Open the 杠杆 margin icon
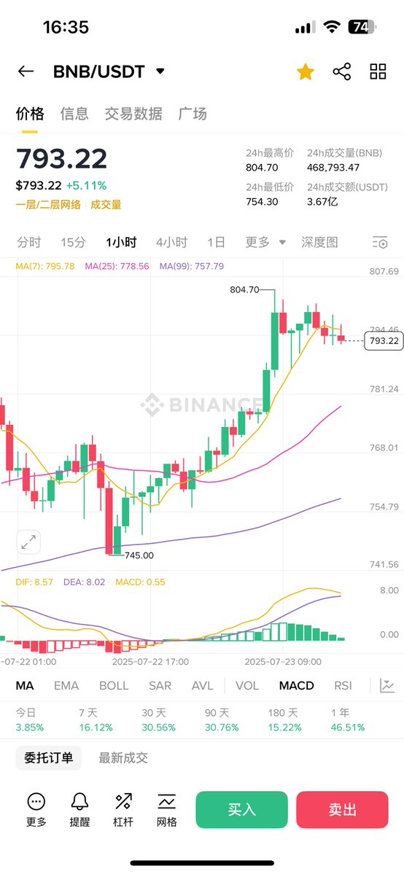The height and width of the screenshot is (874, 404). coord(123,802)
